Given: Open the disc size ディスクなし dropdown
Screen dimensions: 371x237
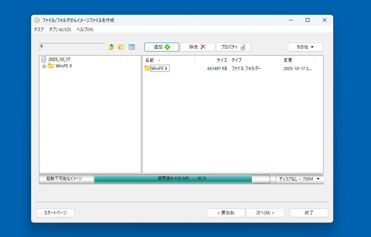Looking at the screenshot, I should click(x=299, y=179).
